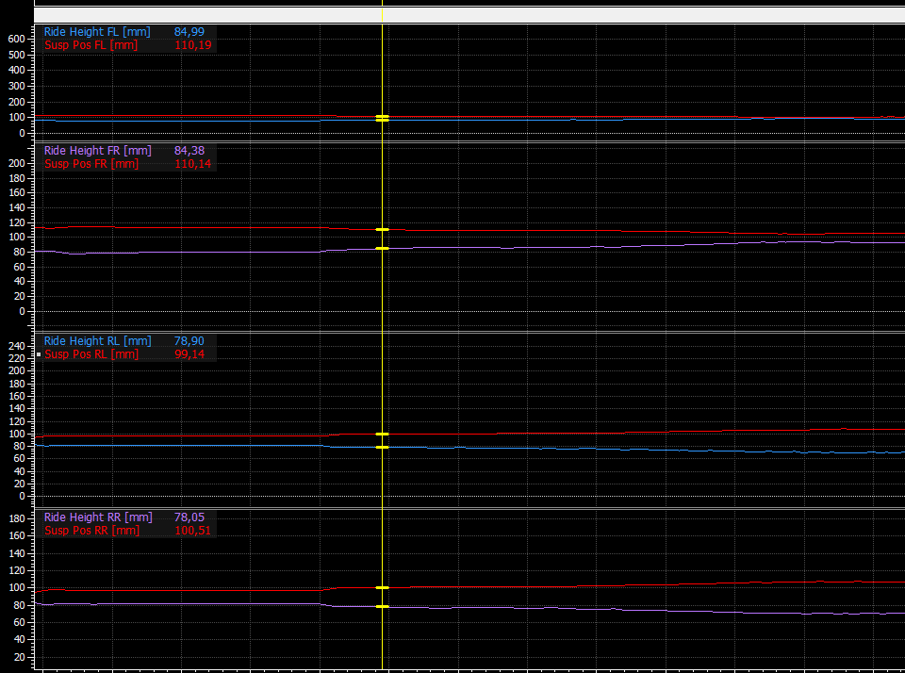Click the cursor marker on blue Ride Height RL trace
The image size is (905, 673).
click(382, 448)
